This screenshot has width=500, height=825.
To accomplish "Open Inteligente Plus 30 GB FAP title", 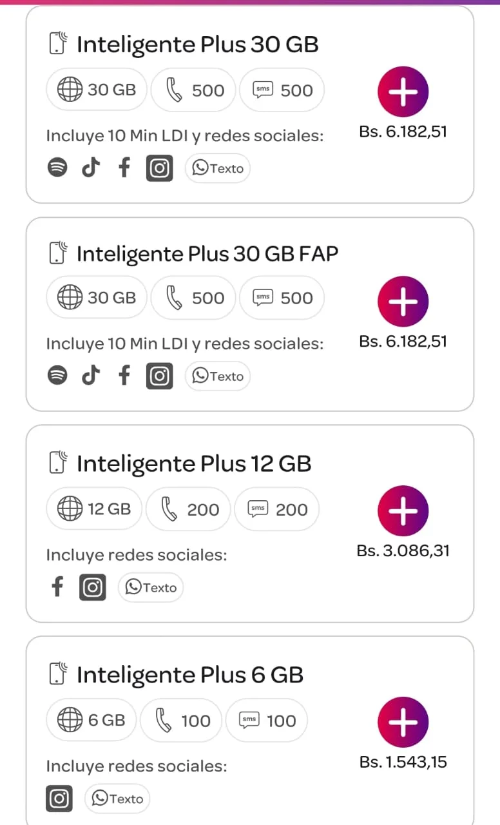I will click(206, 254).
